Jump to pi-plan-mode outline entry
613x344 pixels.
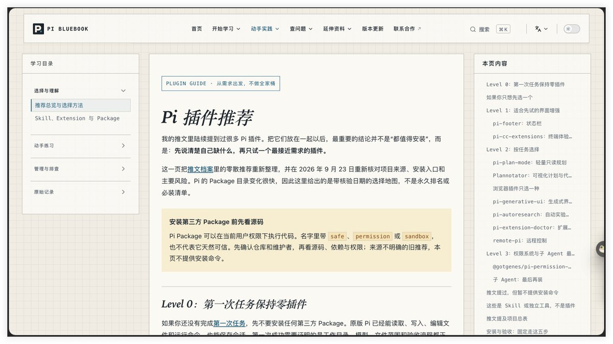[530, 162]
